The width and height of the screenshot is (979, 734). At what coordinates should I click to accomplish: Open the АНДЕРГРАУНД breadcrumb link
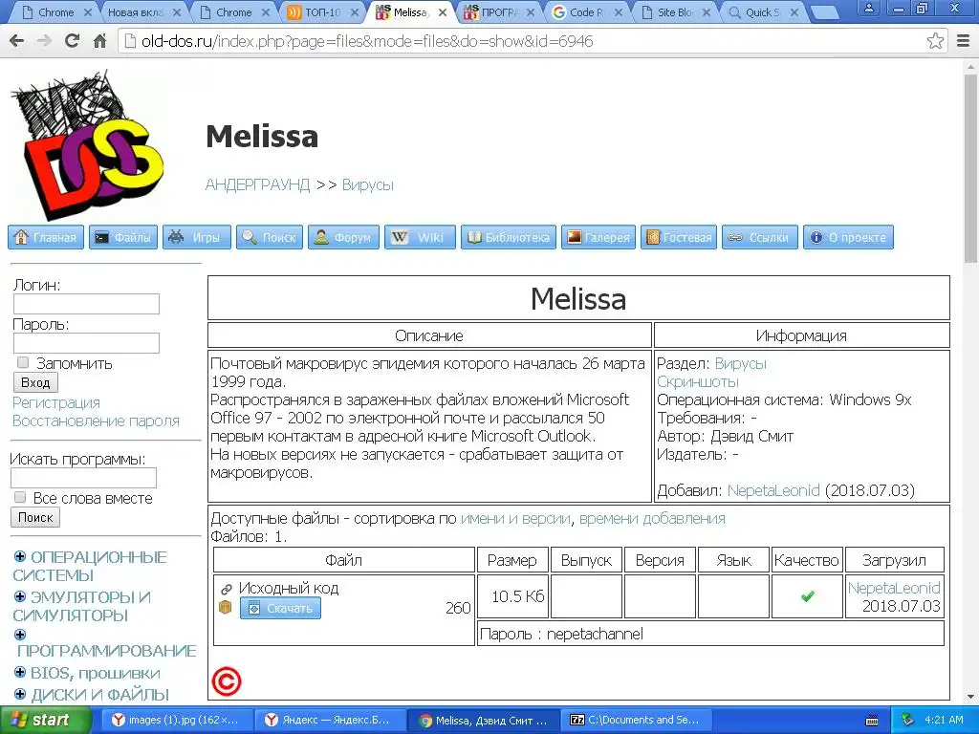(257, 184)
